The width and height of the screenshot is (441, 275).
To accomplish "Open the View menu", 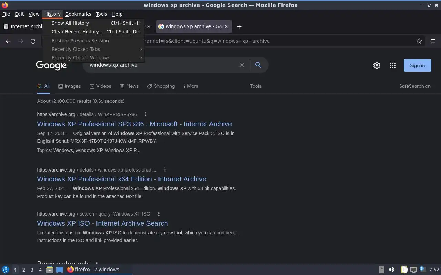I will 34,14.
